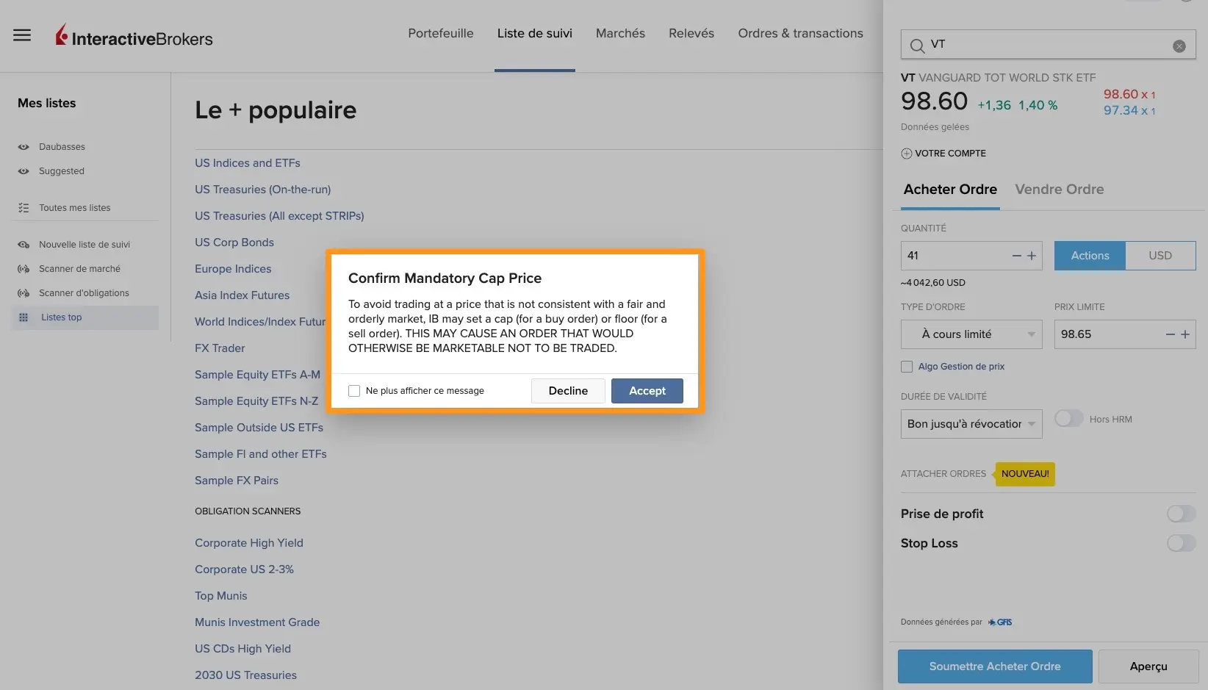Screen dimensions: 1208x690
Task: Switch to Vendre Ordre tab
Action: coord(1059,190)
